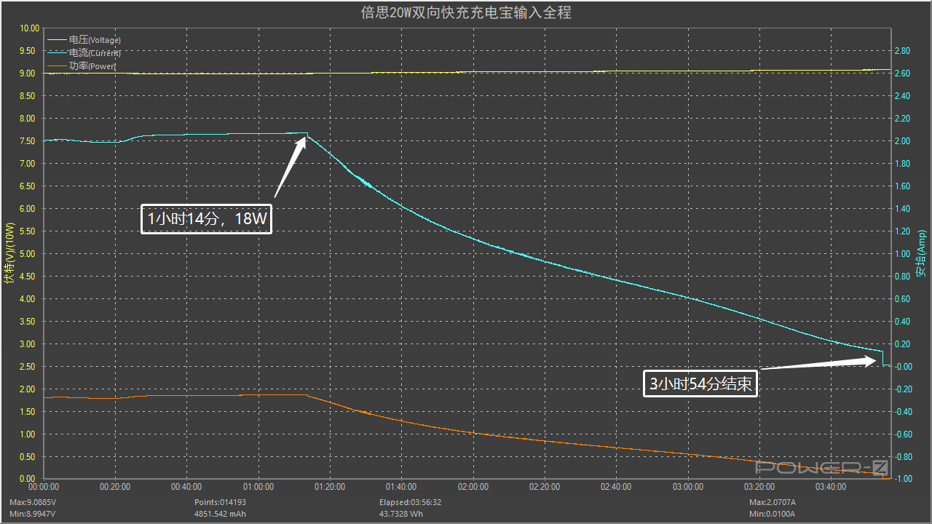Image resolution: width=932 pixels, height=524 pixels.
Task: Click the cyan Current legend line swatch
Action: (x=57, y=53)
